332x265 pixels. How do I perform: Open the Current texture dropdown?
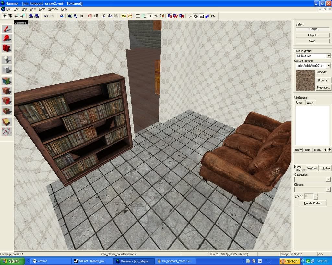(328, 66)
